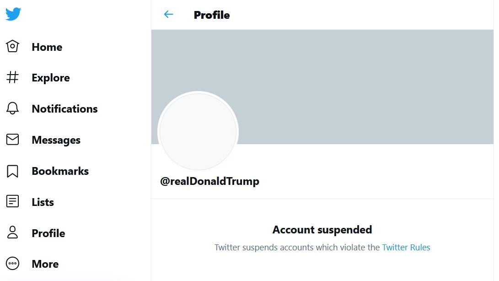499x281 pixels.
Task: Go back using the left arrow
Action: [x=168, y=15]
